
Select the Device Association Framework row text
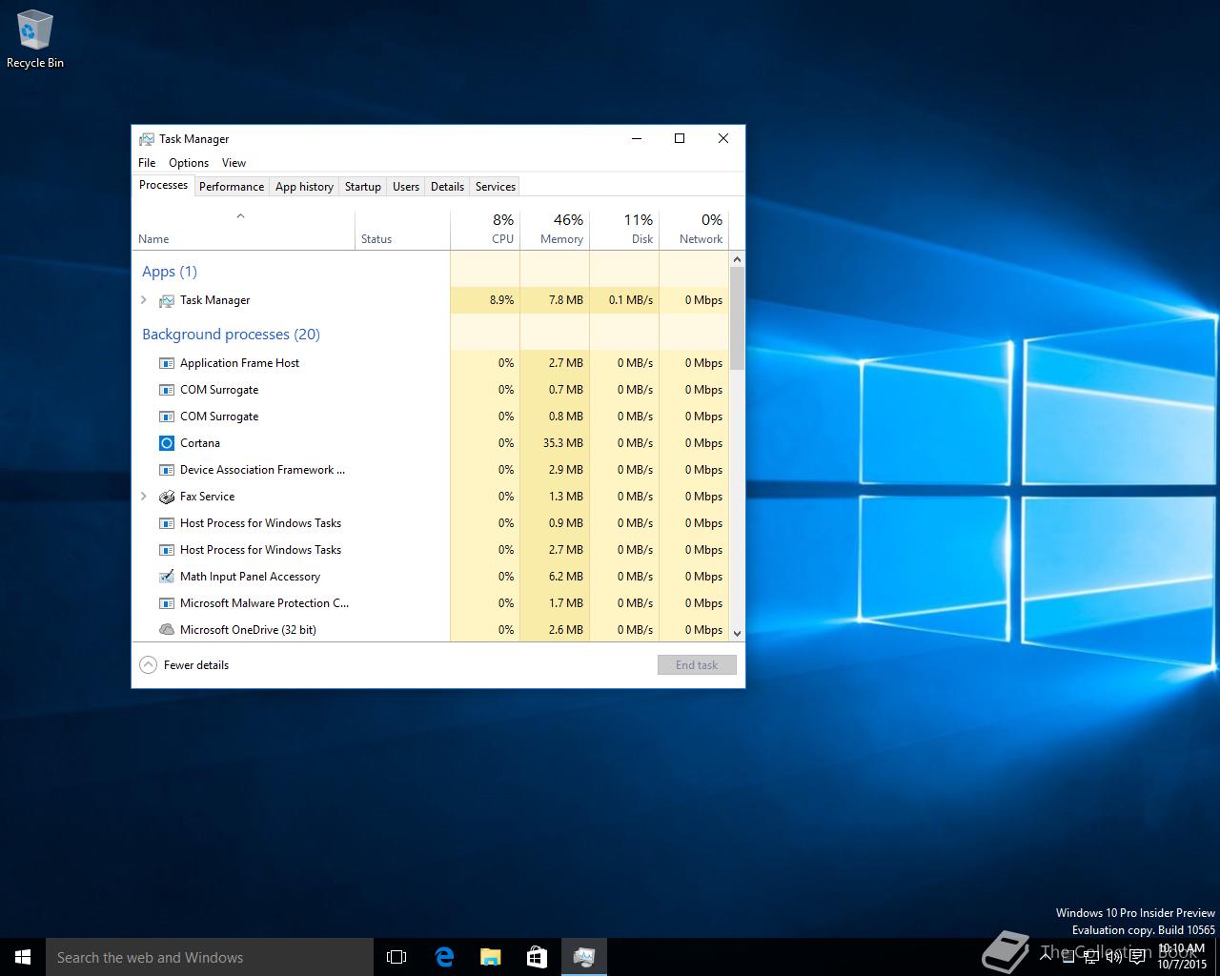point(263,470)
